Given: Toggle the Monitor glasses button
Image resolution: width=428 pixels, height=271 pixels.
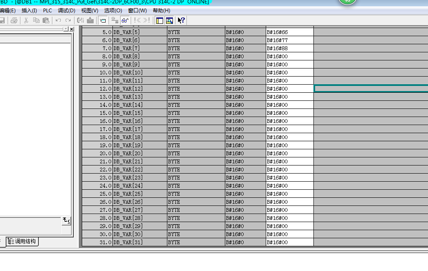Looking at the screenshot, I should (125, 20).
